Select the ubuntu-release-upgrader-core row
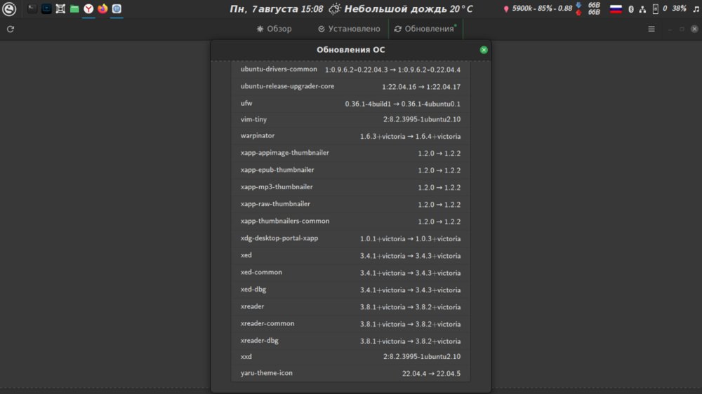 [x=350, y=86]
